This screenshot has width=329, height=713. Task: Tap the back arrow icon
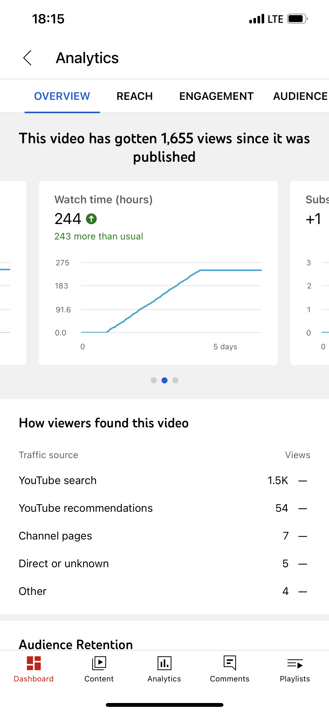pyautogui.click(x=27, y=58)
